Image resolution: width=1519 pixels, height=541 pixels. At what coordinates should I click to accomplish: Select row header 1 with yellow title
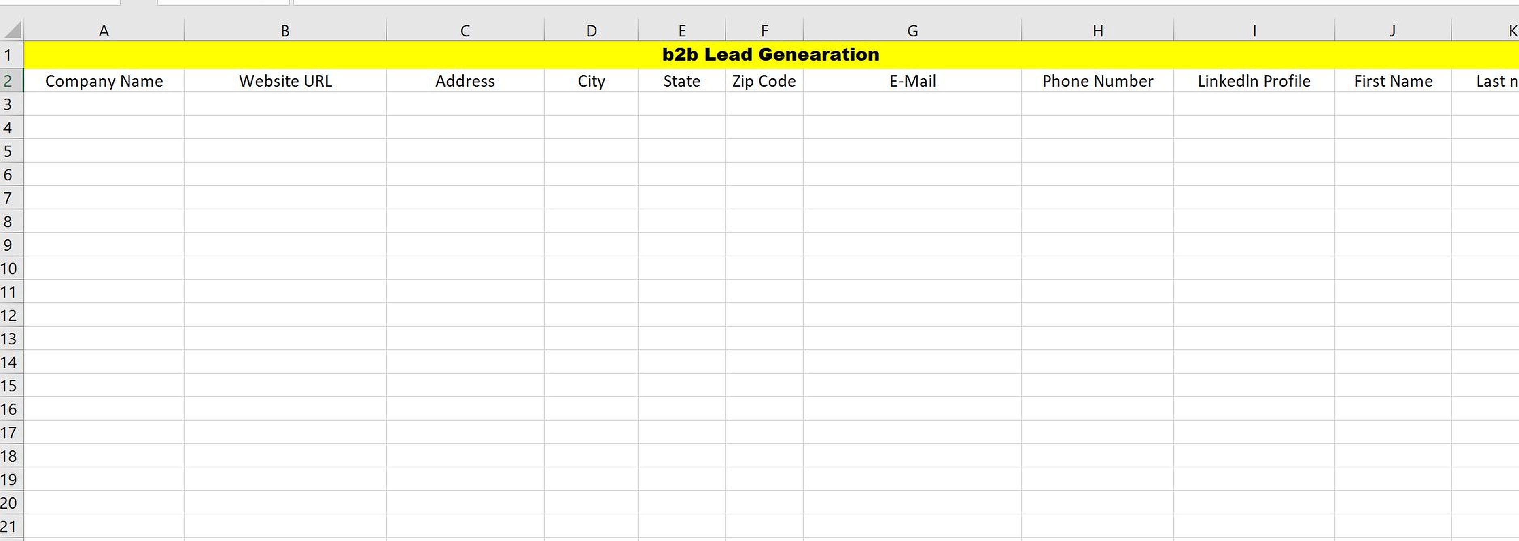[9, 54]
